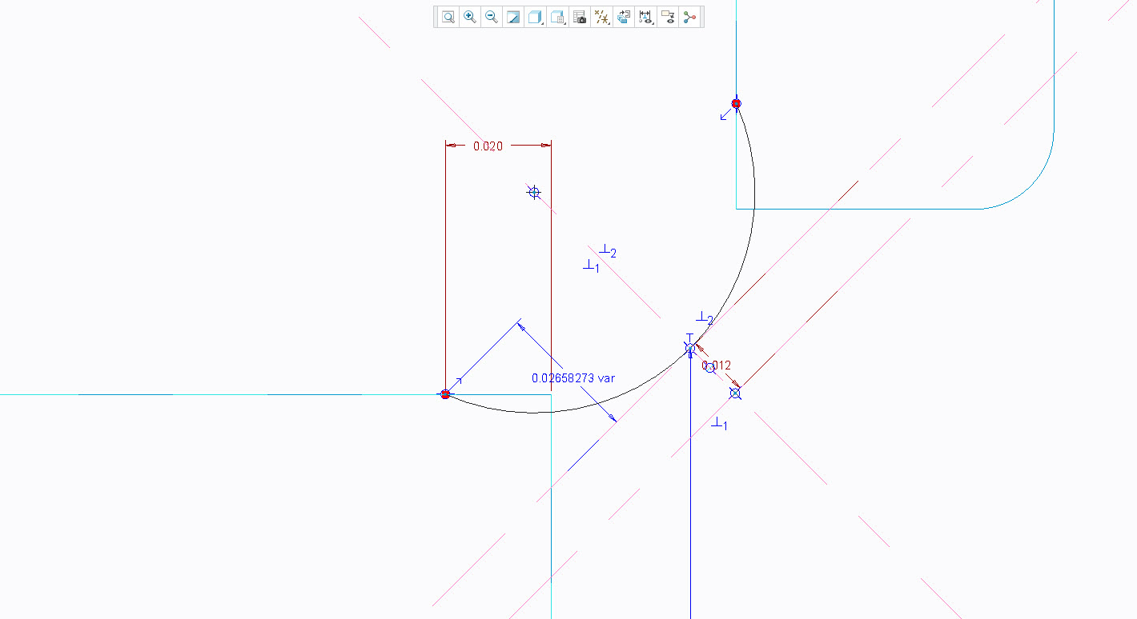Click the Zoom Out magnifier icon
The height and width of the screenshot is (619, 1137).
click(x=492, y=17)
